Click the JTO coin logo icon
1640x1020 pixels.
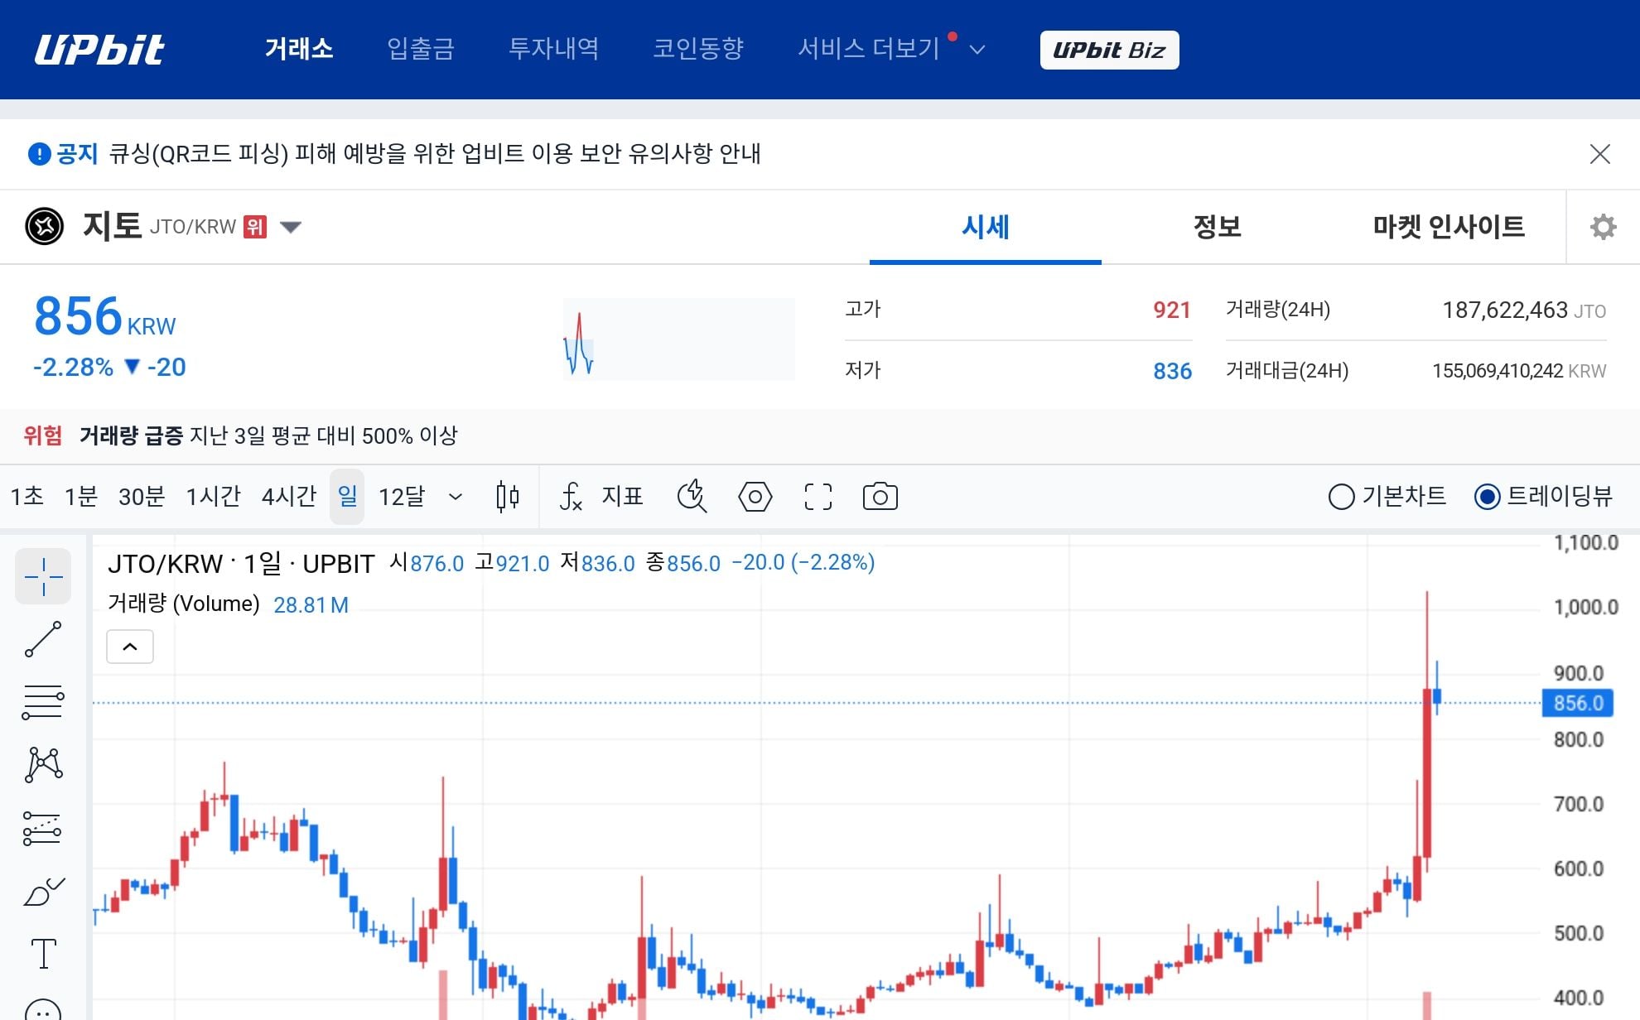click(45, 226)
